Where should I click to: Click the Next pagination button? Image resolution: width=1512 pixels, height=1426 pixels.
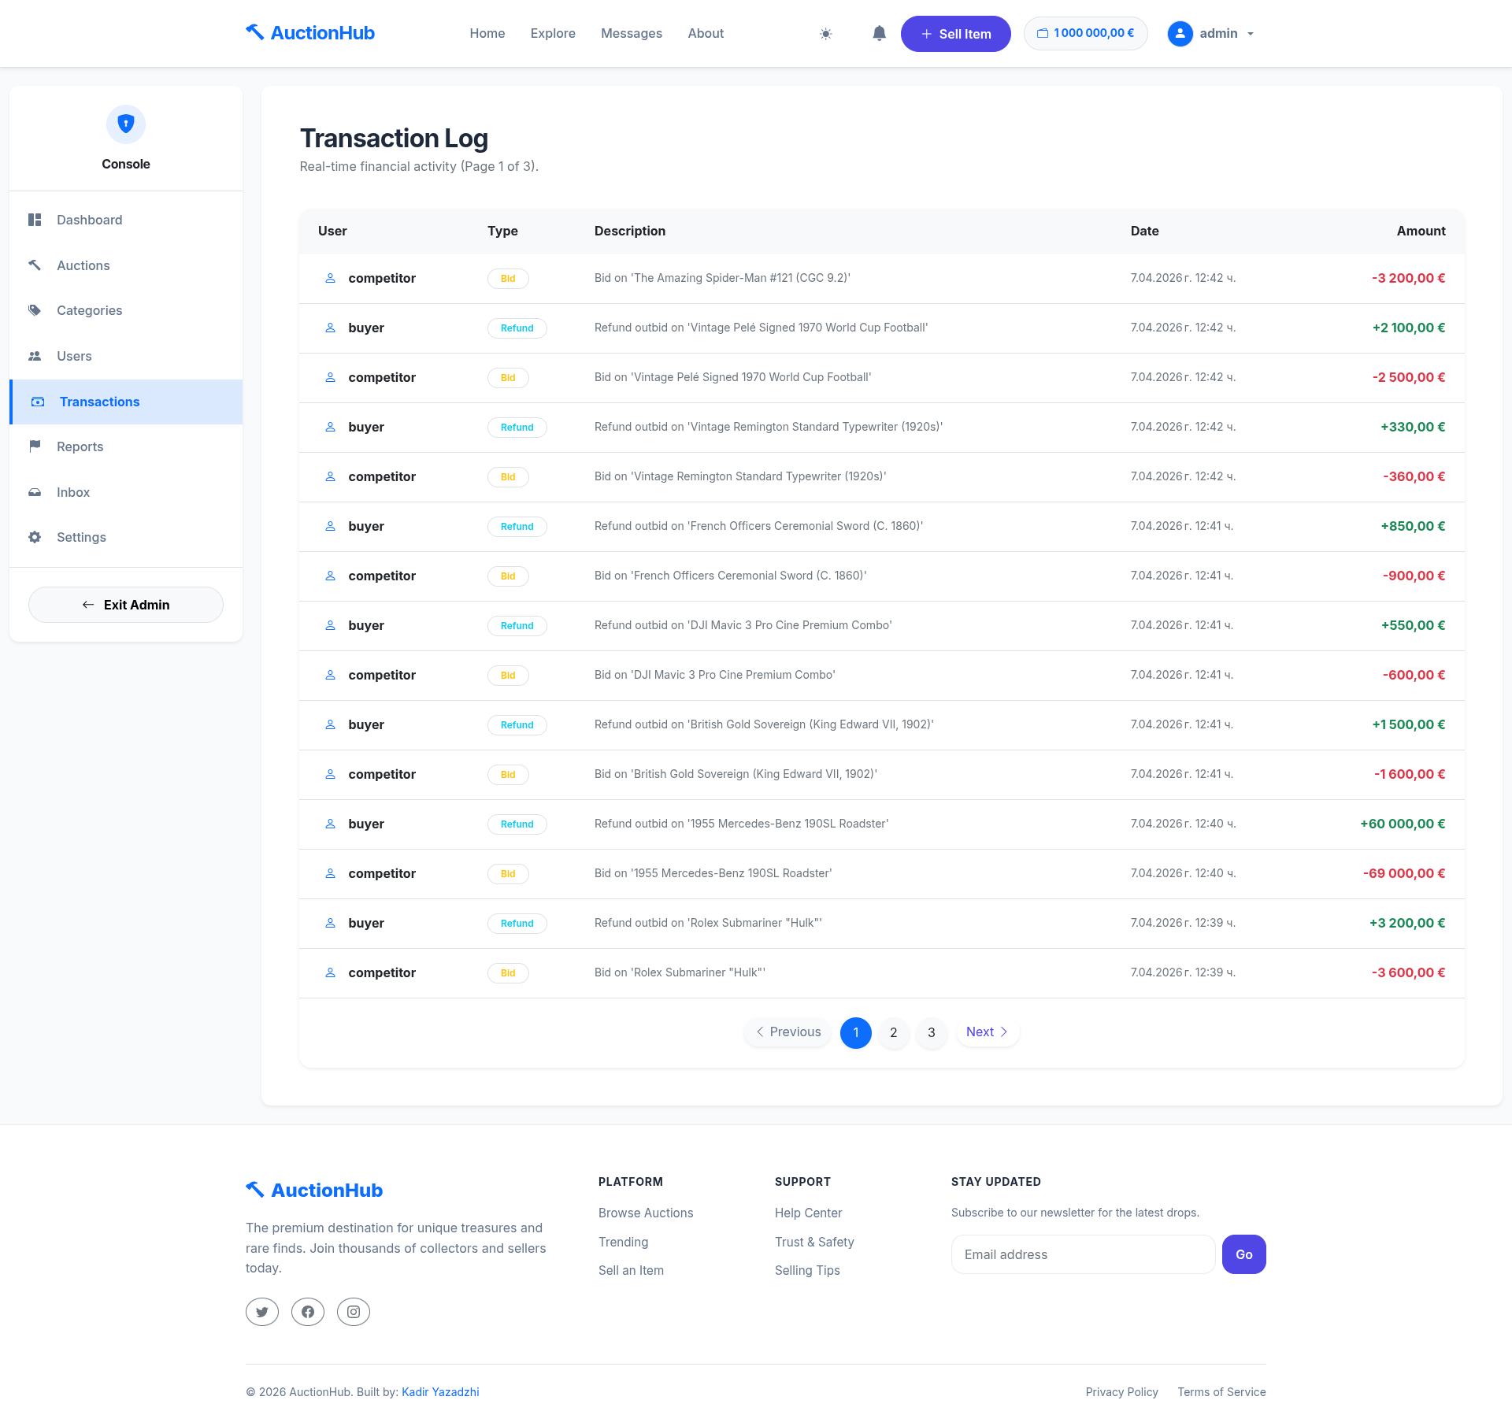point(988,1032)
